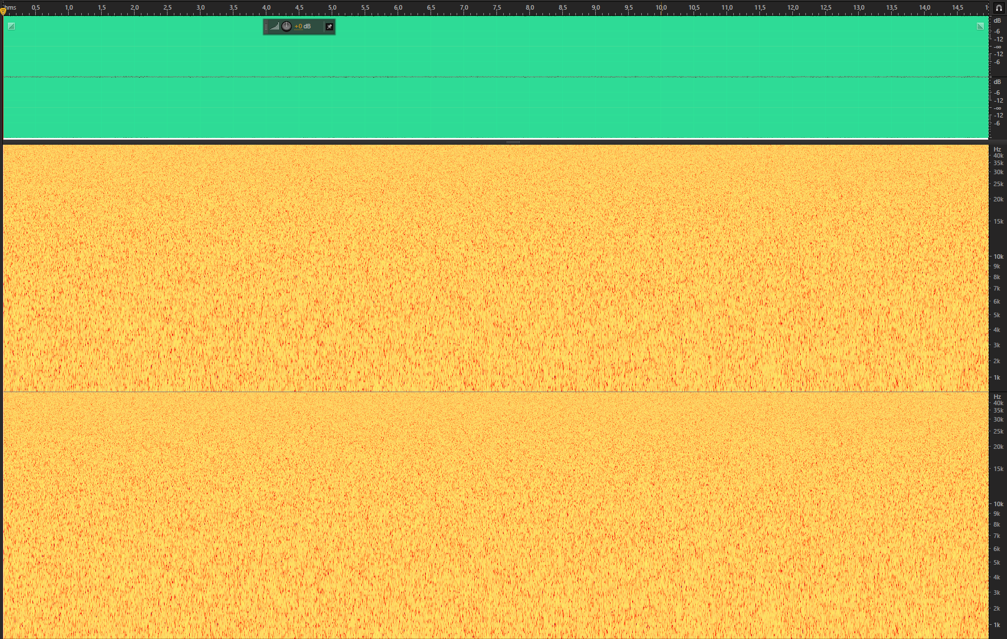Click the lower channel dB amplitude label
This screenshot has width=1007, height=639.
(997, 82)
